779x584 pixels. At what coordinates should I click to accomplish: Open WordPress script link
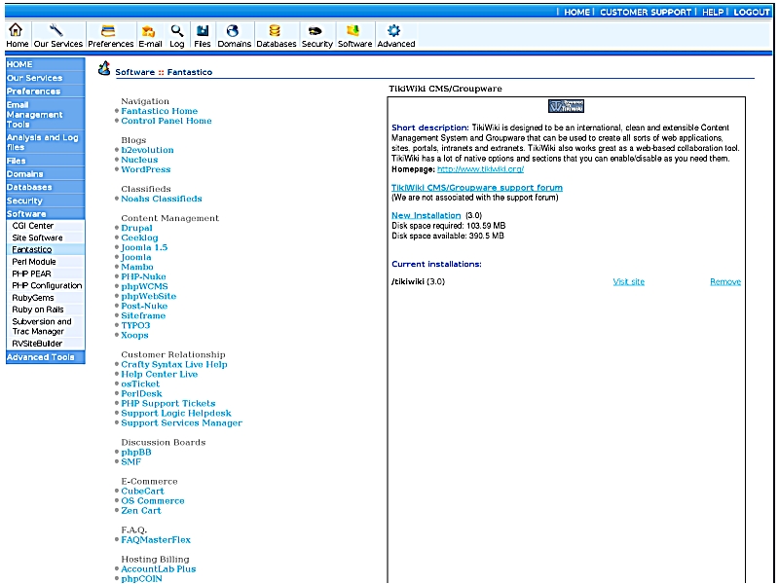click(145, 169)
